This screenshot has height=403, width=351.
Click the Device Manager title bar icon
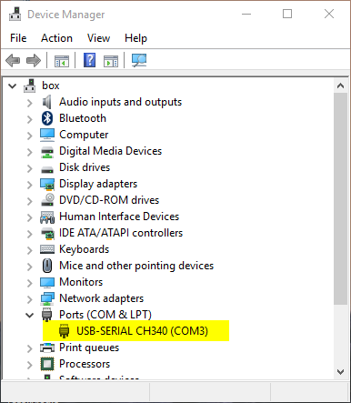click(x=15, y=14)
